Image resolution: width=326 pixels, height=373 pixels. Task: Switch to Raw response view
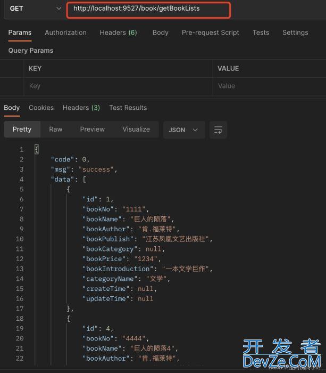[55, 129]
